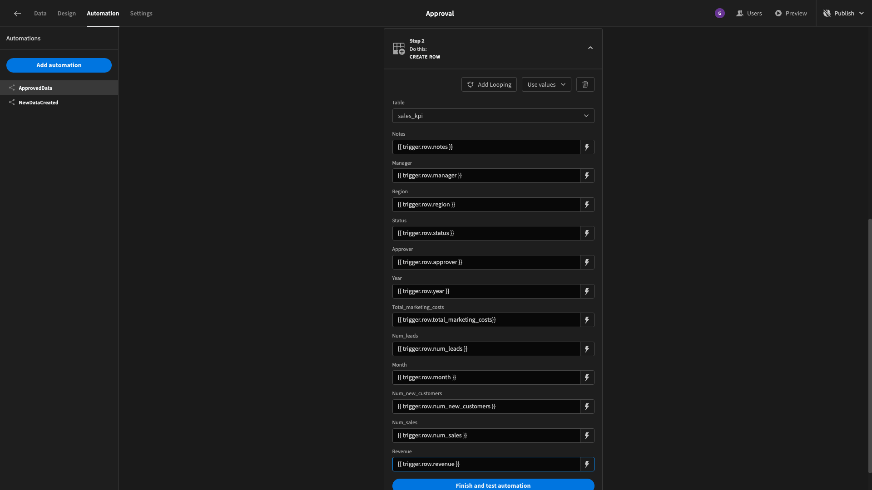
Task: Open bindings lightning icon for Status
Action: [x=587, y=233]
